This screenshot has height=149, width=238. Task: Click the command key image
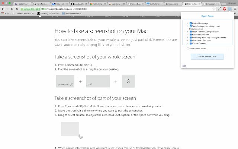pyautogui.click(x=65, y=81)
